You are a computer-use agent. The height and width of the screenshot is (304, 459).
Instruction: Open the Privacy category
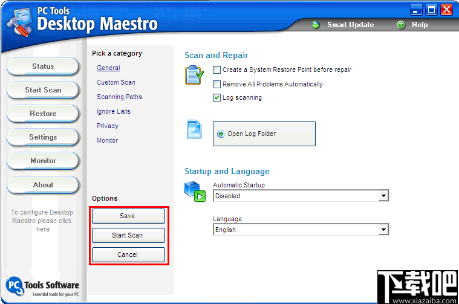[108, 126]
